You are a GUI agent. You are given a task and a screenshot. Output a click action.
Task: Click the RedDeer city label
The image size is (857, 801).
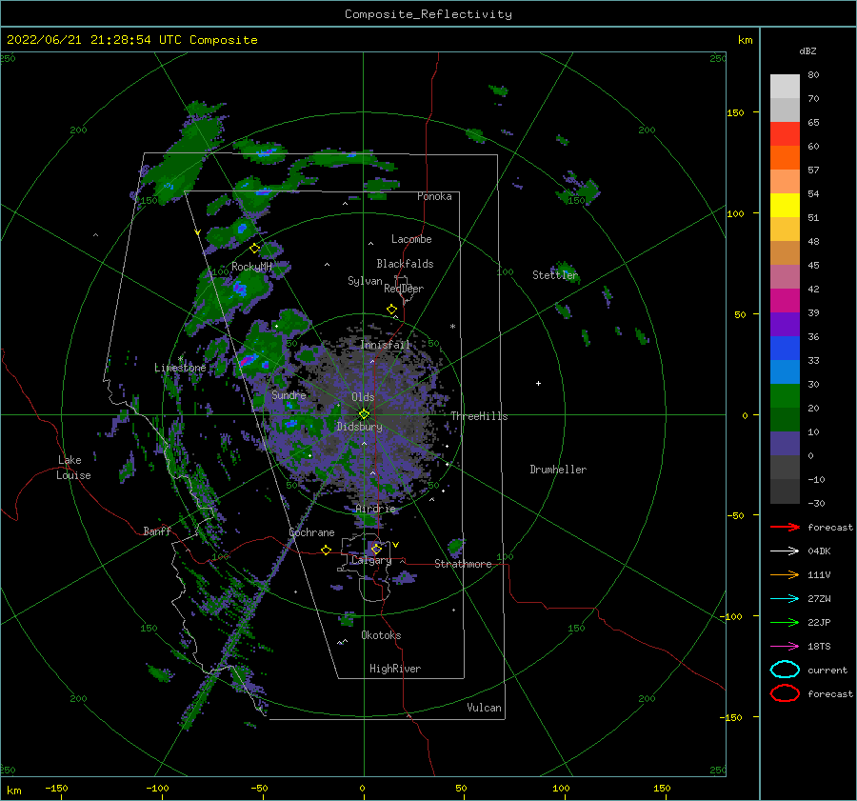pyautogui.click(x=404, y=289)
